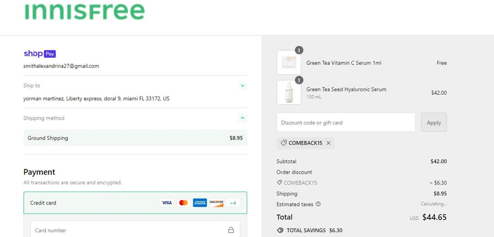Click the Discover card icon
494x237 pixels.
click(216, 203)
